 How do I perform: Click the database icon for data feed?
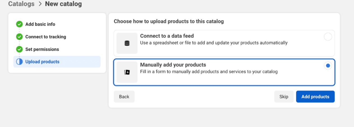[x=127, y=43]
